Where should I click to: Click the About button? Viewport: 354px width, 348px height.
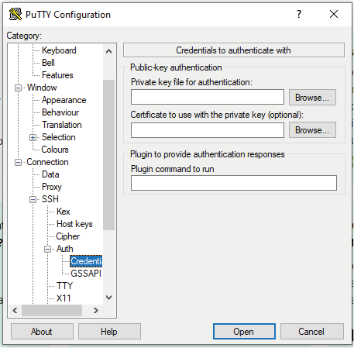pos(42,332)
